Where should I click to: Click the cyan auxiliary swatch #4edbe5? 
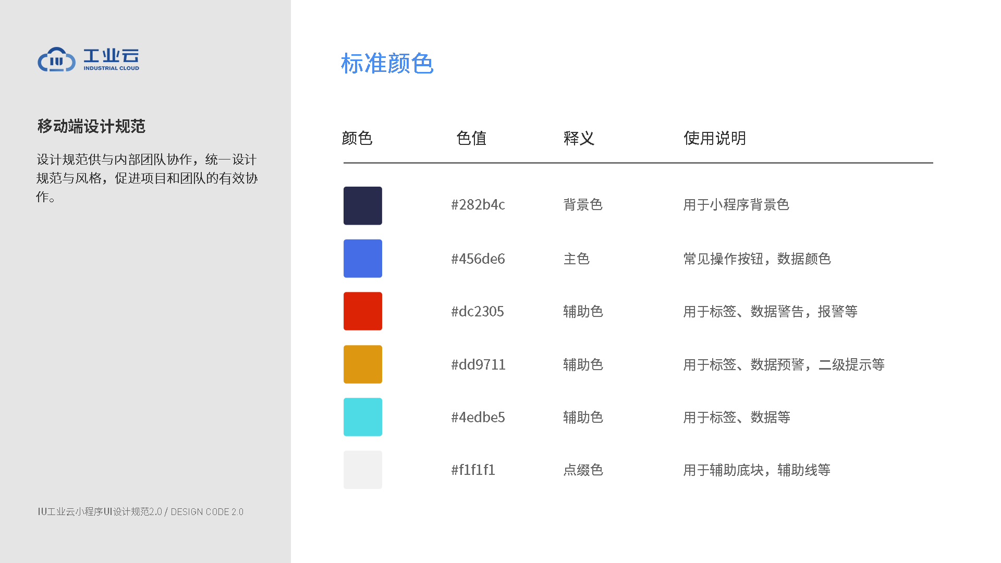click(x=363, y=416)
